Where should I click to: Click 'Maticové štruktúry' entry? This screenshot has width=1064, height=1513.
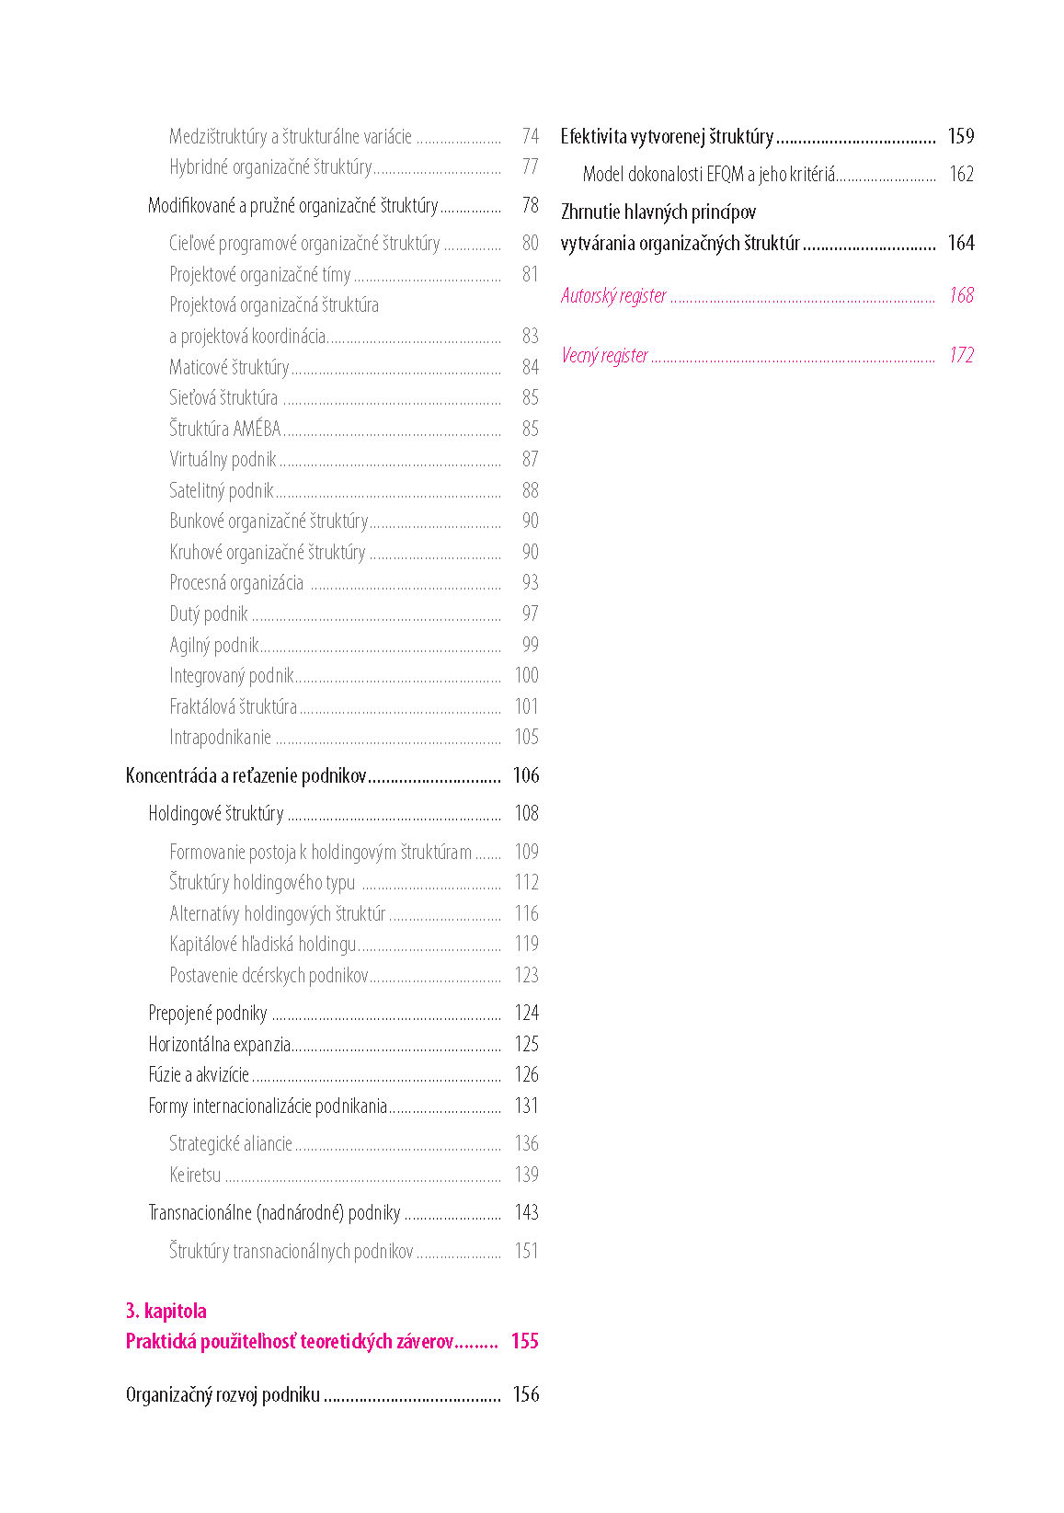[x=229, y=368]
